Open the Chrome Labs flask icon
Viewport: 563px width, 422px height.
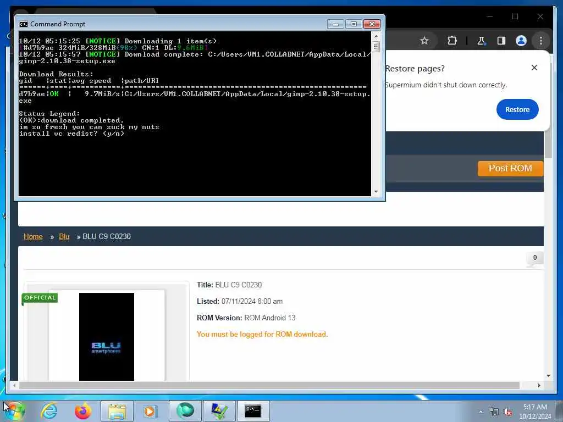click(482, 41)
